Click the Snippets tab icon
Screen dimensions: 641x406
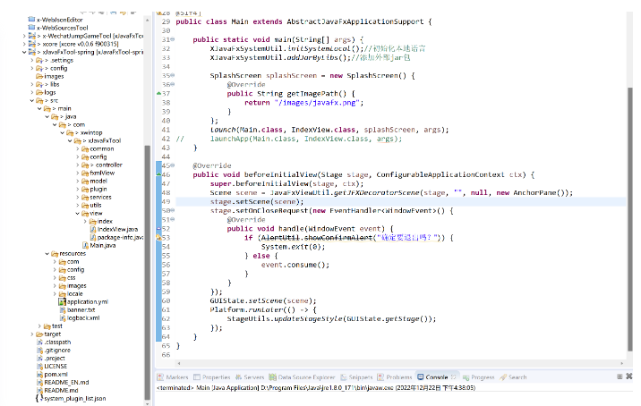pos(344,377)
